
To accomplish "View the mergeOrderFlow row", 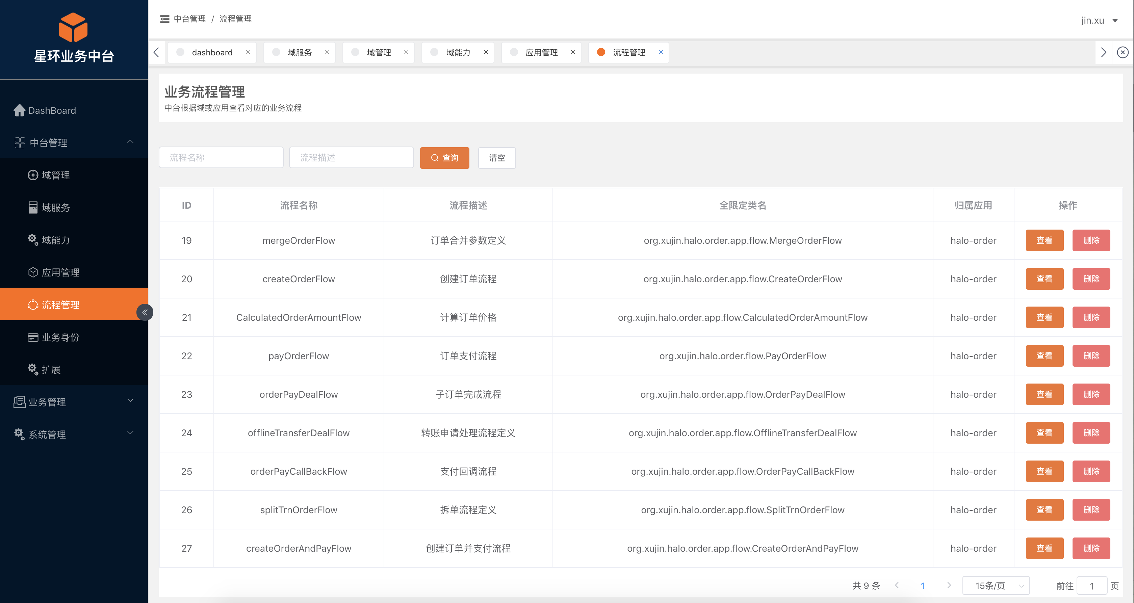I will coord(1044,240).
